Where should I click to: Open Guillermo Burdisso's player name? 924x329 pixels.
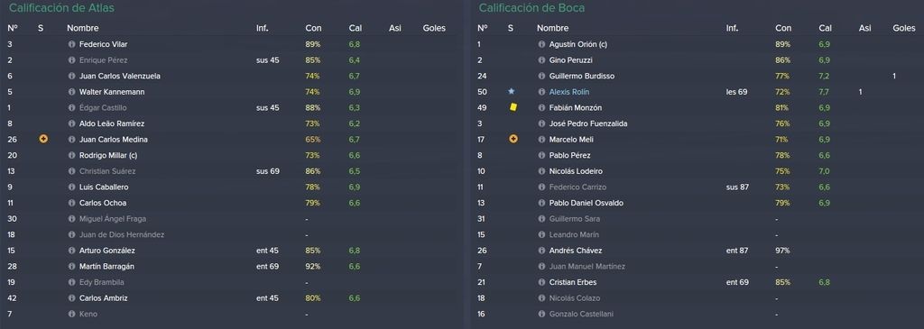click(582, 76)
